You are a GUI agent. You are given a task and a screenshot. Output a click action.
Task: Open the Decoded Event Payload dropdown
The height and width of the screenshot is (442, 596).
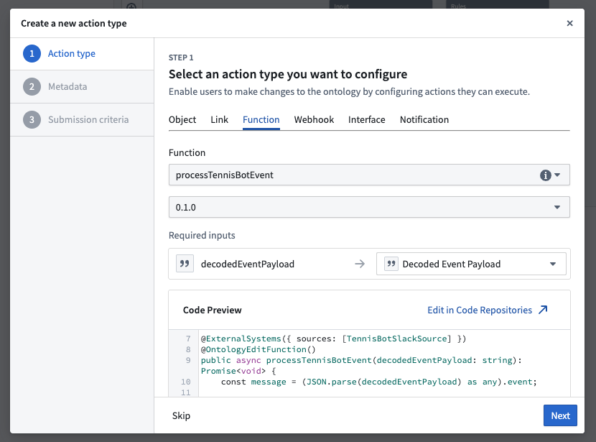(554, 263)
